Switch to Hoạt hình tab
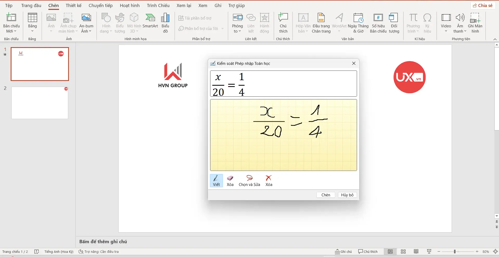The height and width of the screenshot is (257, 499). [x=130, y=5]
